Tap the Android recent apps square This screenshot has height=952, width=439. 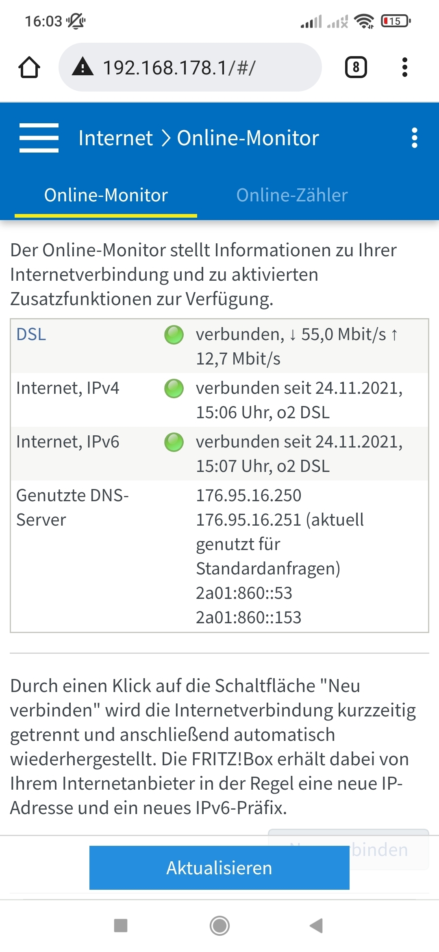coord(121,926)
